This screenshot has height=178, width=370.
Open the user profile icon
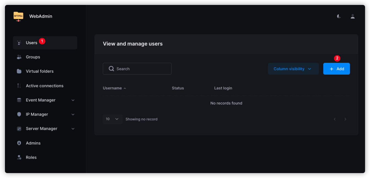click(352, 16)
